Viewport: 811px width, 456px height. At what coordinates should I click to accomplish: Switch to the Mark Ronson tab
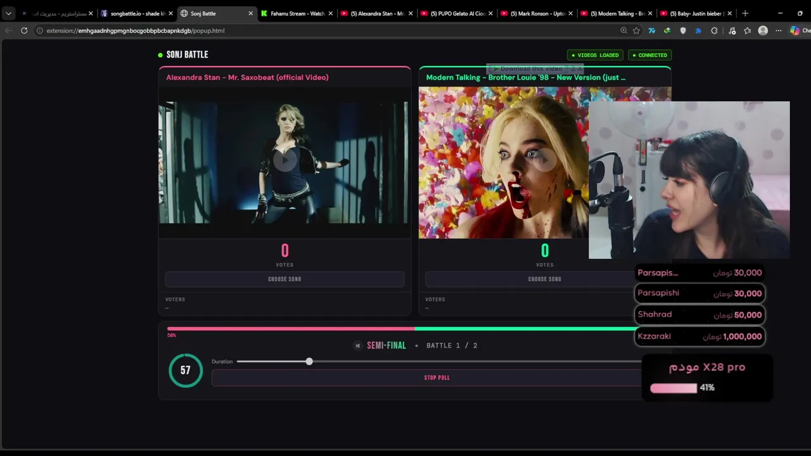pos(536,13)
